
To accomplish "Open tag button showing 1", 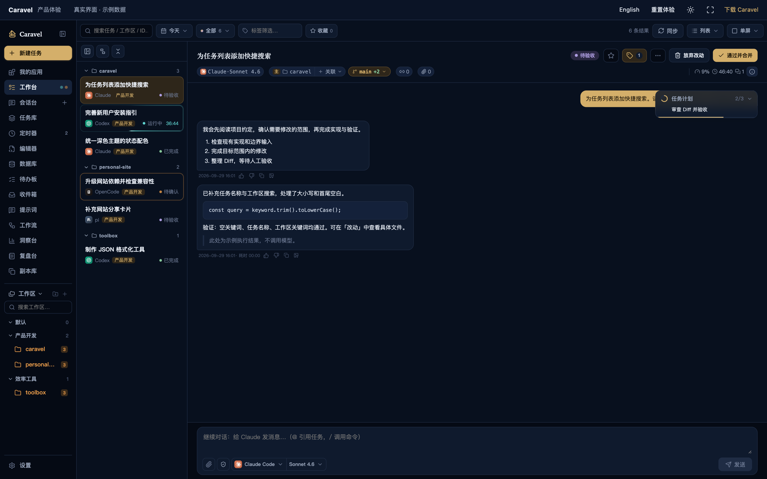I will pyautogui.click(x=634, y=55).
